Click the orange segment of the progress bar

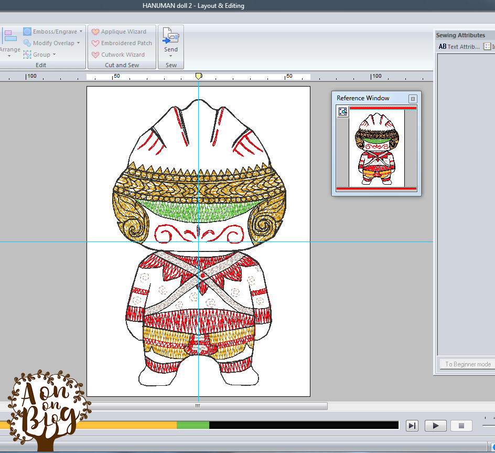(126, 425)
